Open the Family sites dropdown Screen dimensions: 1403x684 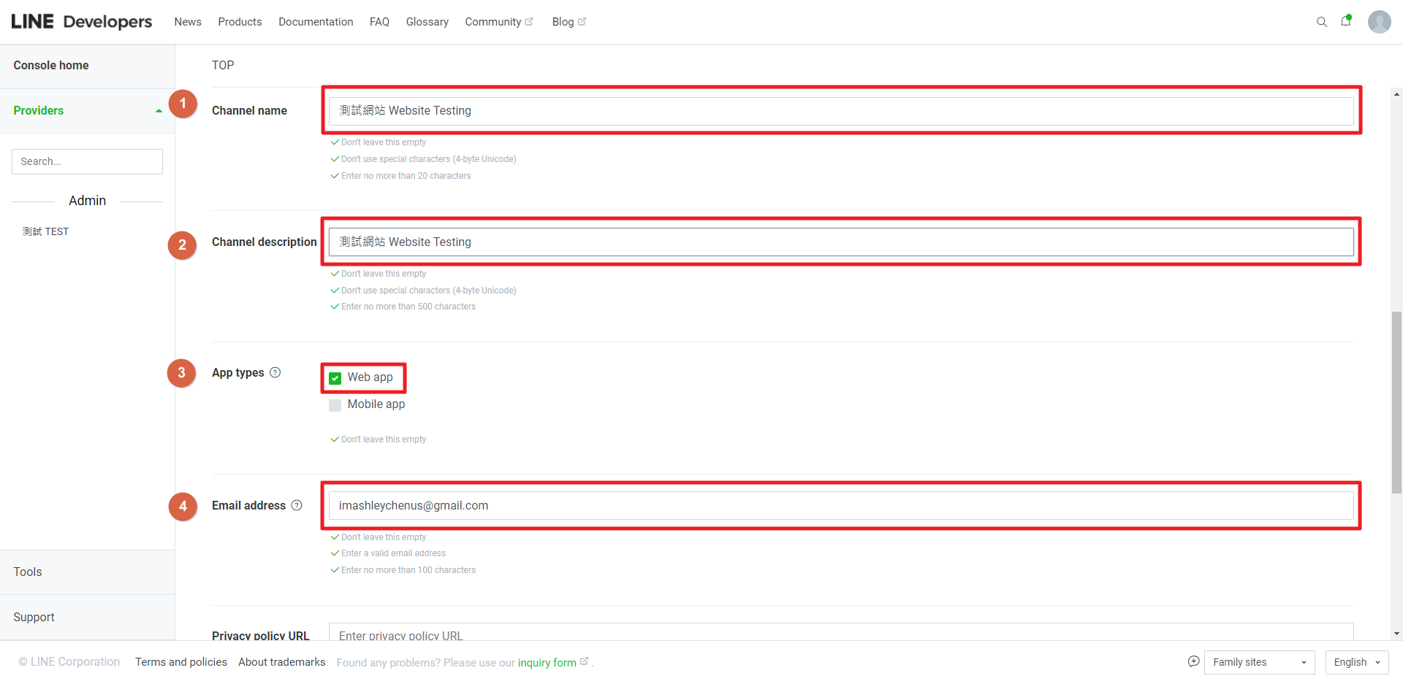click(1259, 662)
